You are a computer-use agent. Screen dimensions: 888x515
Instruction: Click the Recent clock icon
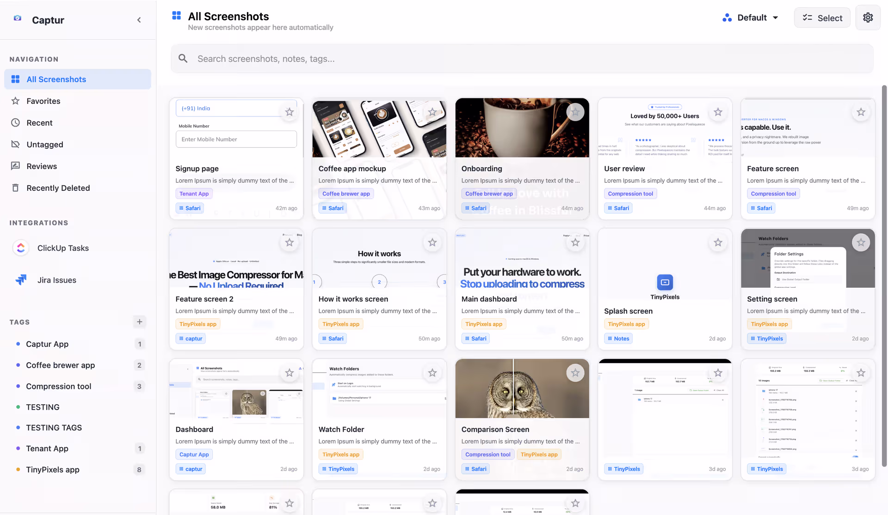tap(15, 122)
